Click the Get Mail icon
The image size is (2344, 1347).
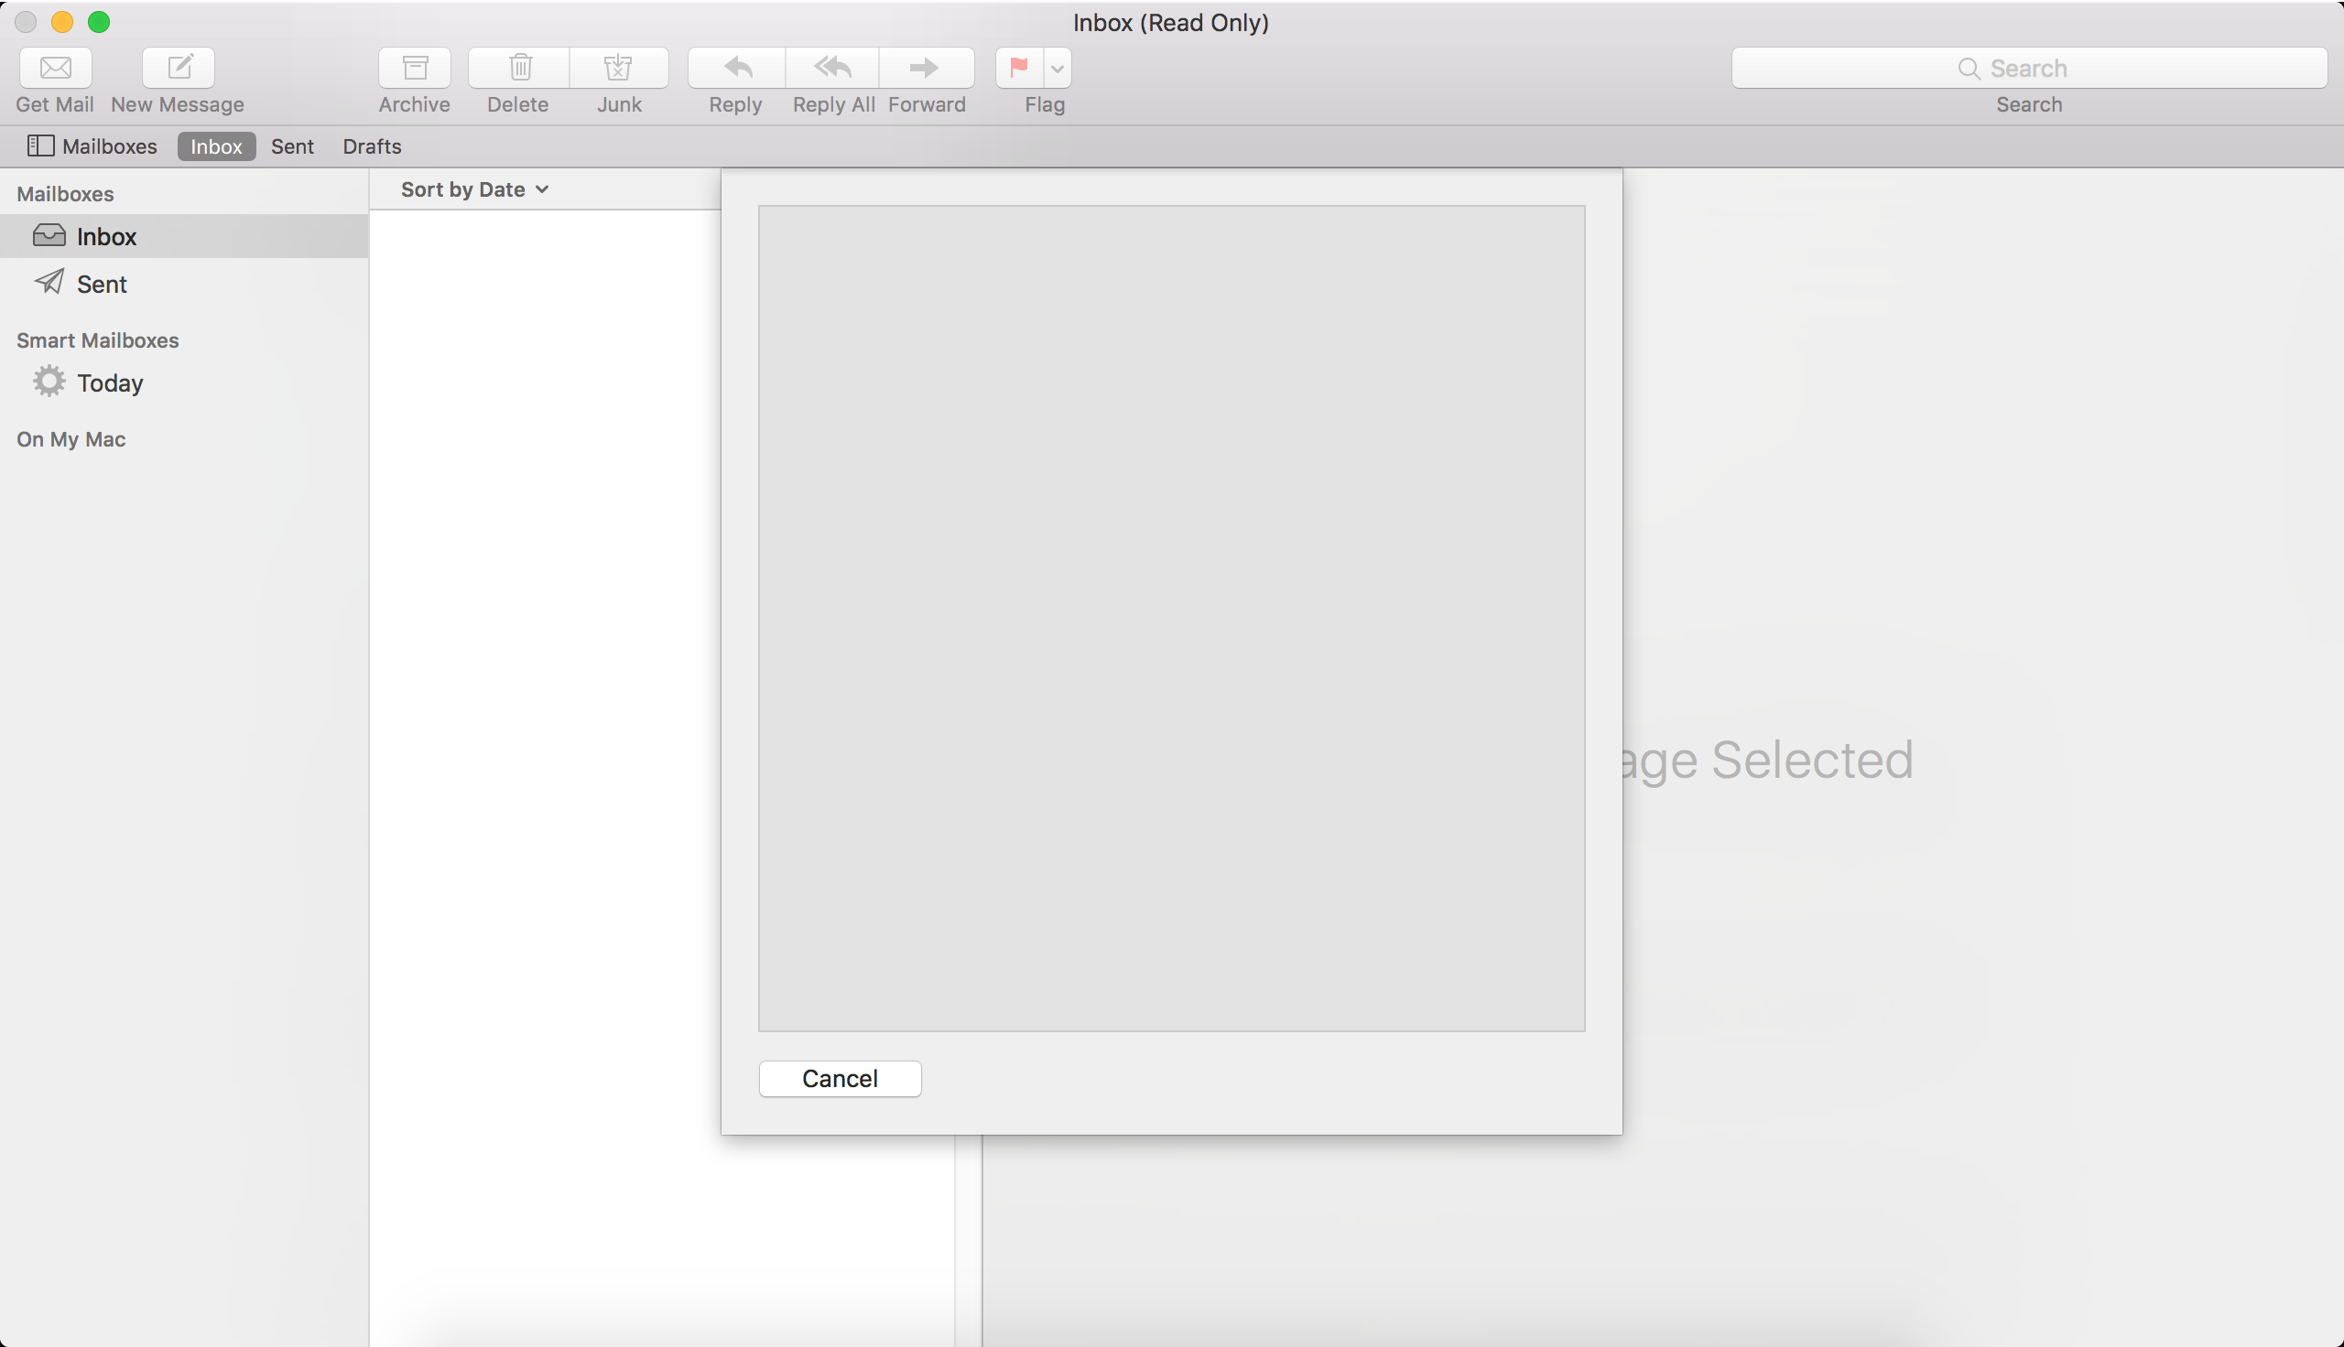tap(55, 68)
